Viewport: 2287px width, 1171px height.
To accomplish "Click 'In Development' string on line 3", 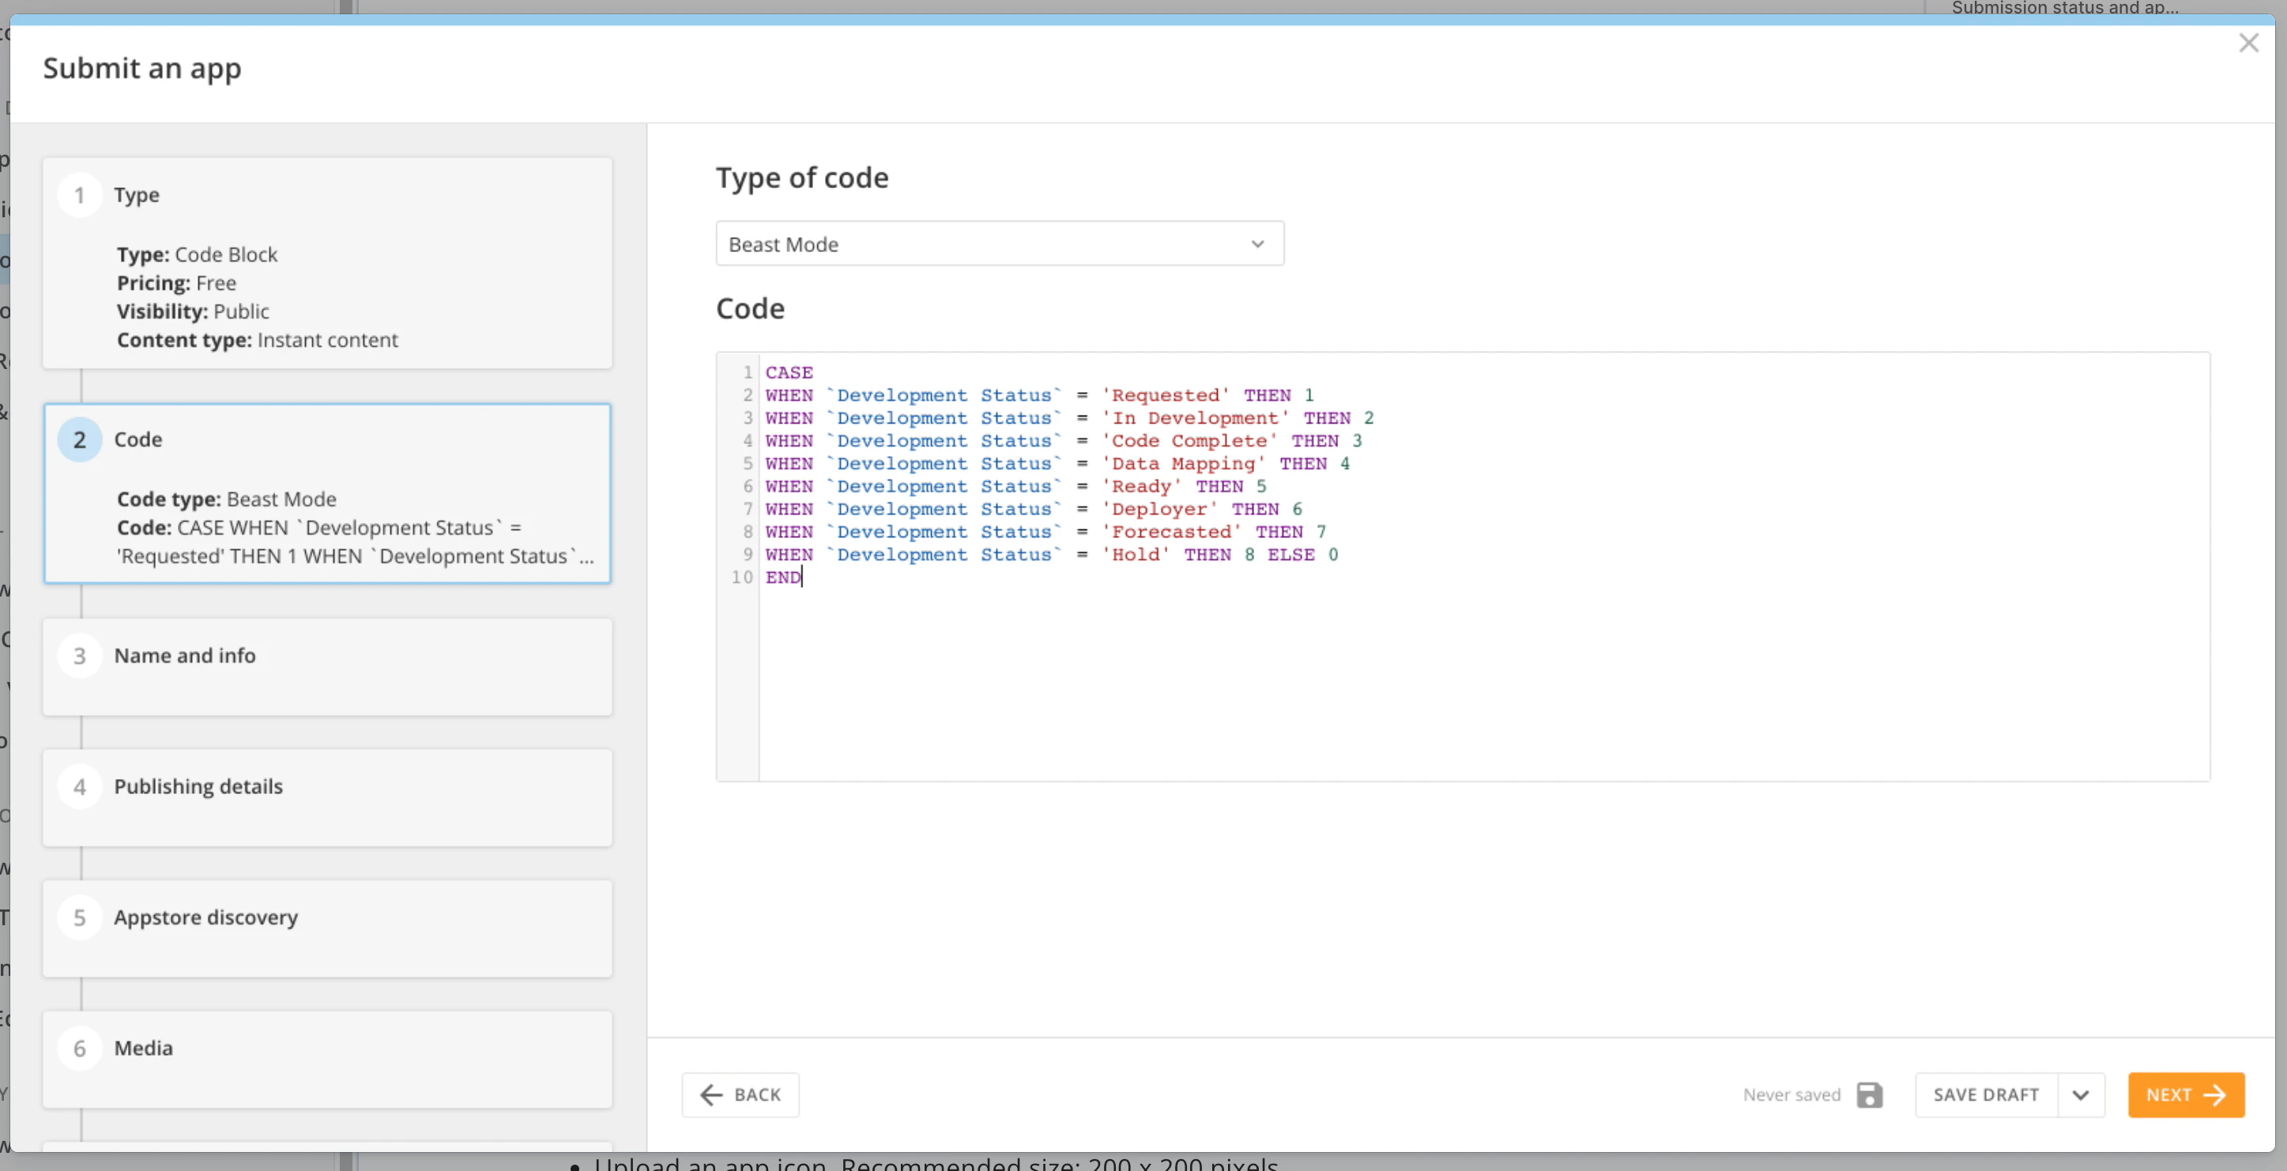I will click(1196, 418).
